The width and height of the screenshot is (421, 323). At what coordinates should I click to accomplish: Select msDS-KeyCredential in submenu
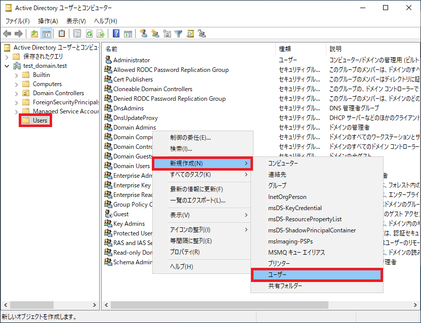click(x=317, y=208)
